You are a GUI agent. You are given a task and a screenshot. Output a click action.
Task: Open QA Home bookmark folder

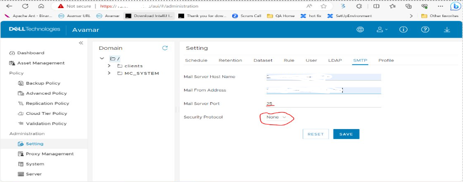coord(281,16)
